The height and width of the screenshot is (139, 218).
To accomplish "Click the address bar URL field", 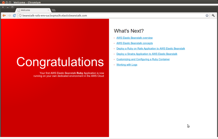I will click(113, 16).
